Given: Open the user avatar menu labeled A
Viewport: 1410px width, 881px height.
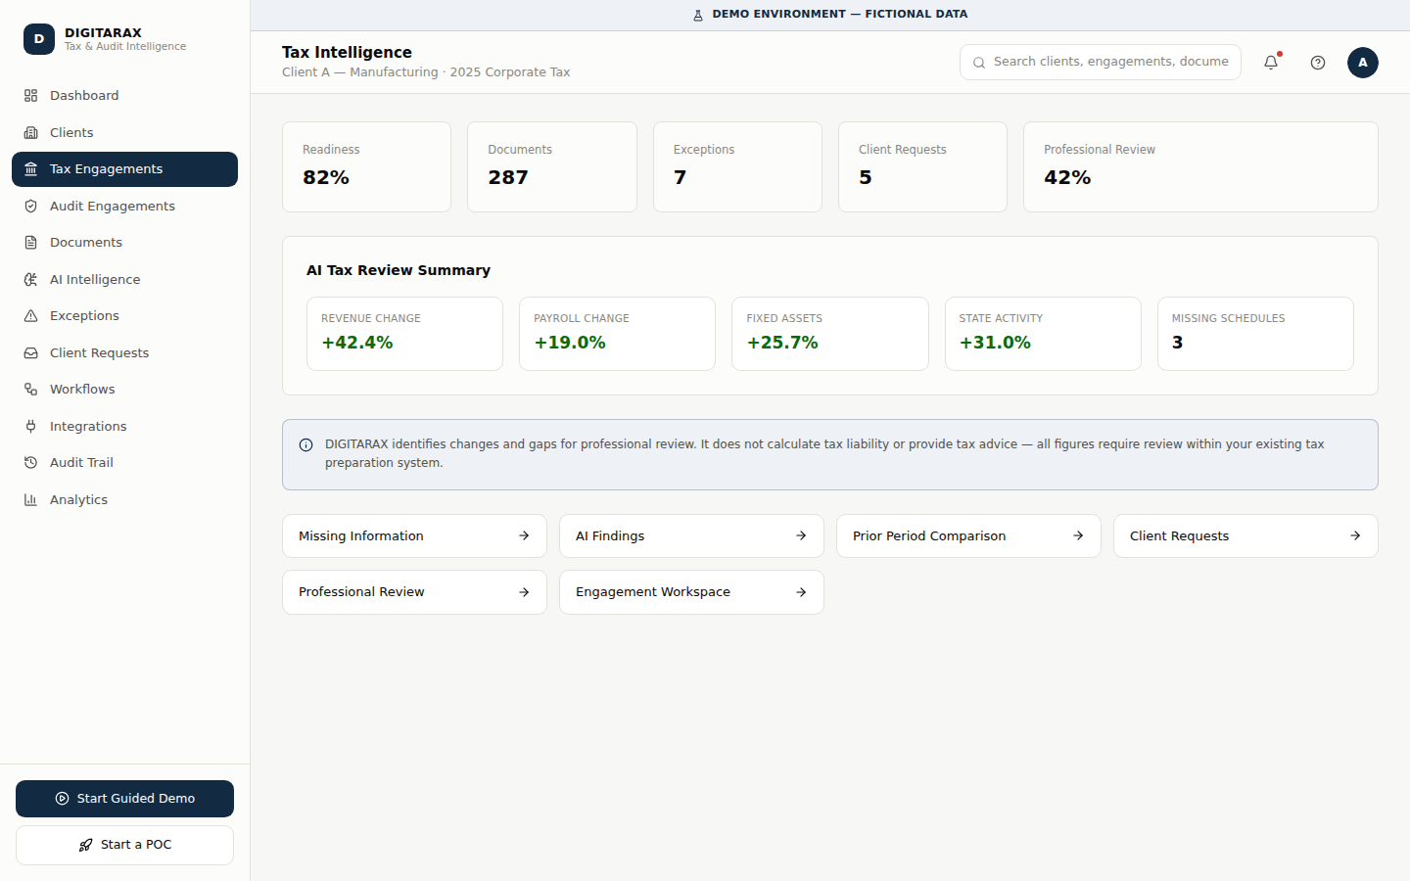Looking at the screenshot, I should 1363,63.
